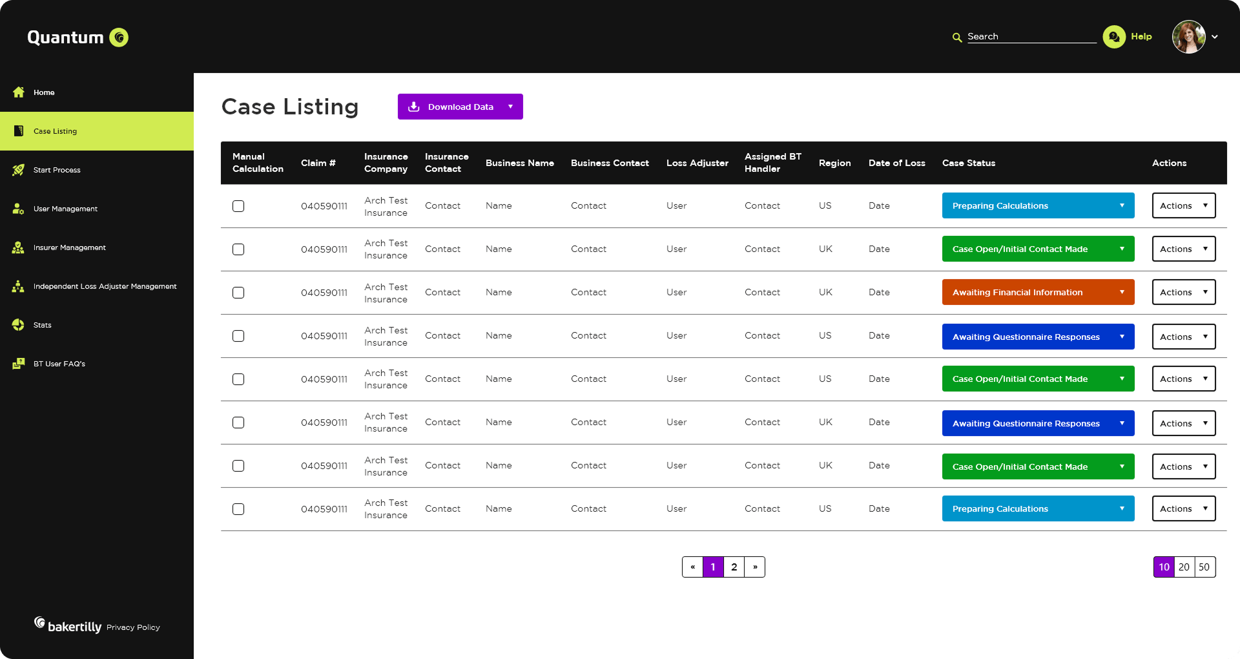Check the Manual Calculation box in third row
This screenshot has width=1240, height=659.
[238, 293]
